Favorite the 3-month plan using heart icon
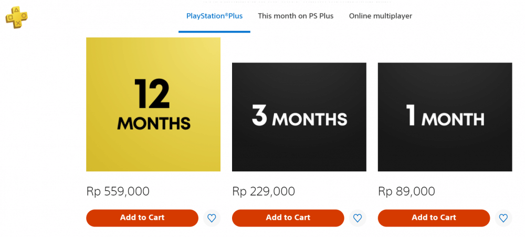525x237 pixels. coord(358,218)
